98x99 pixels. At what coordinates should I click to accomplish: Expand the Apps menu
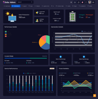click(31, 6)
